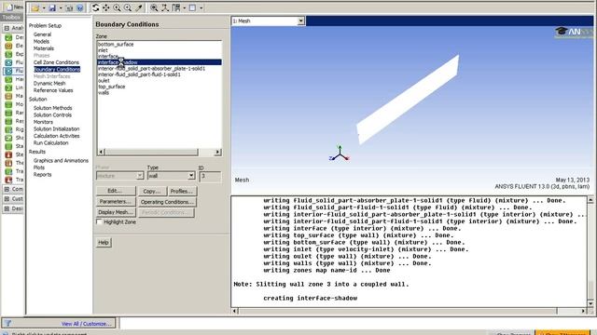This screenshot has width=597, height=335.
Task: Select the top_surface zone
Action: point(112,87)
